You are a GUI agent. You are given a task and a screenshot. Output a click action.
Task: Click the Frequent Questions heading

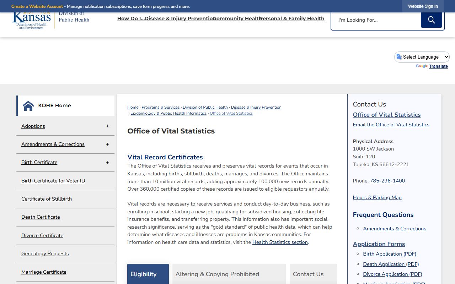(383, 215)
